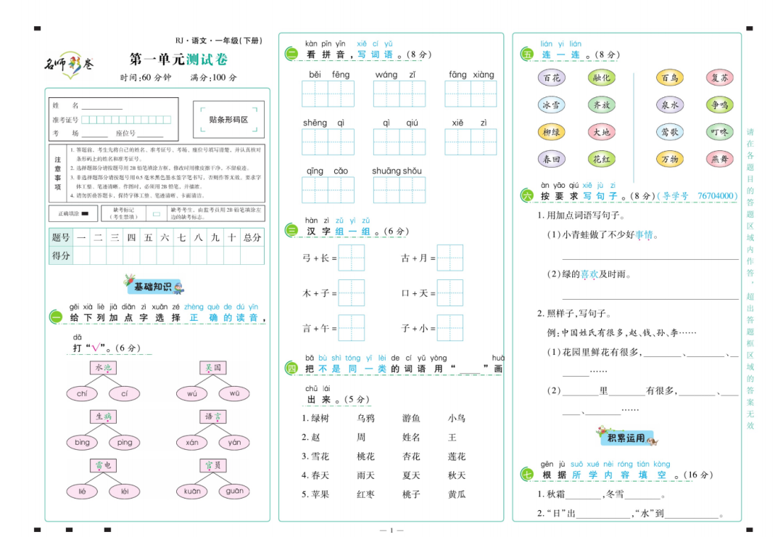This screenshot has height=537, width=783.
Task: Click the answer box after 木+子=
Action: click(352, 293)
